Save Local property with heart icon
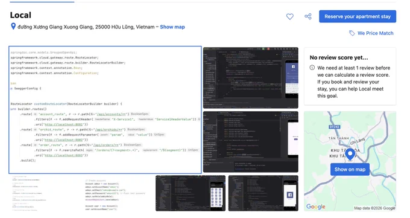 click(290, 16)
